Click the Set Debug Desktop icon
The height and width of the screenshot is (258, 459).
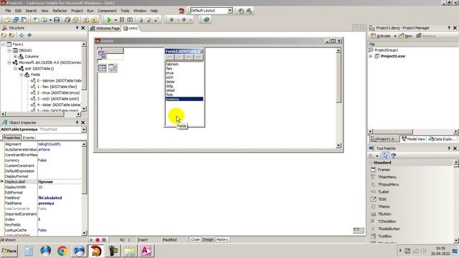point(249,11)
